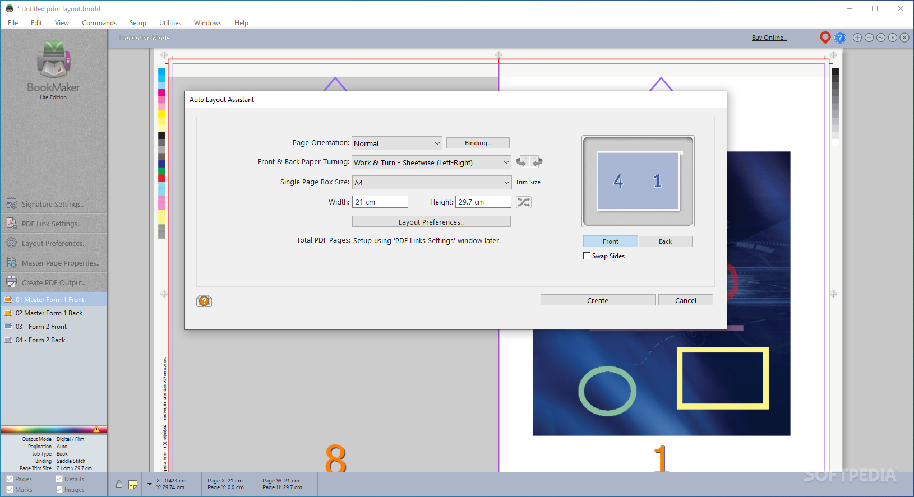Toggle the Marks checkbox
This screenshot has height=497, width=914.
coord(10,490)
